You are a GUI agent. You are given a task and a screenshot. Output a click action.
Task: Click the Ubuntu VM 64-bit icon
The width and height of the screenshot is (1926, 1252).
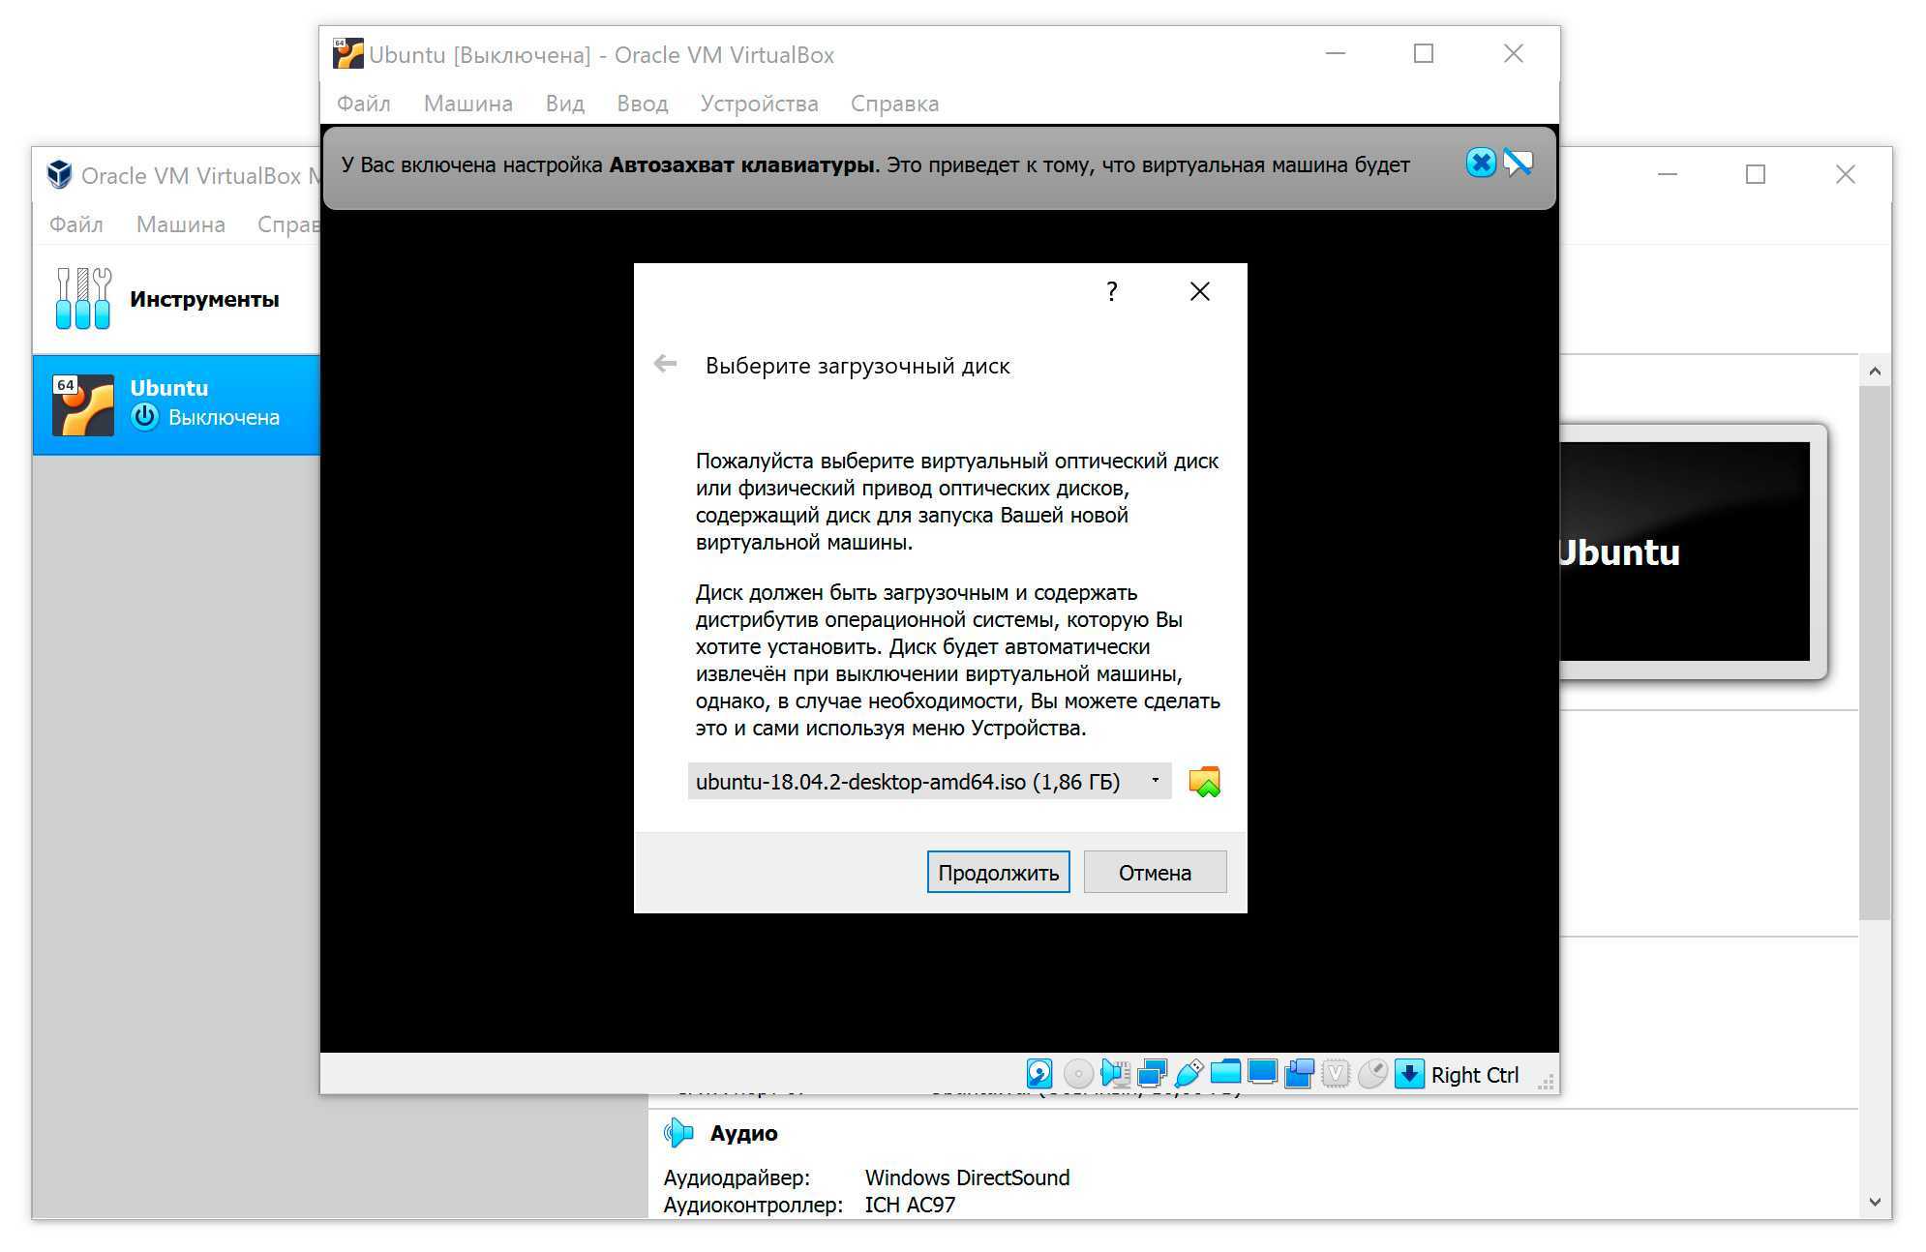[x=83, y=404]
